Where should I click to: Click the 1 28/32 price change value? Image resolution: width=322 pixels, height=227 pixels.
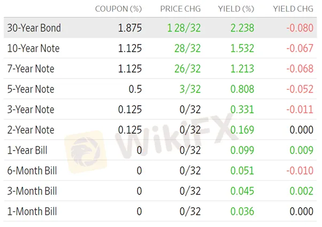pyautogui.click(x=184, y=28)
